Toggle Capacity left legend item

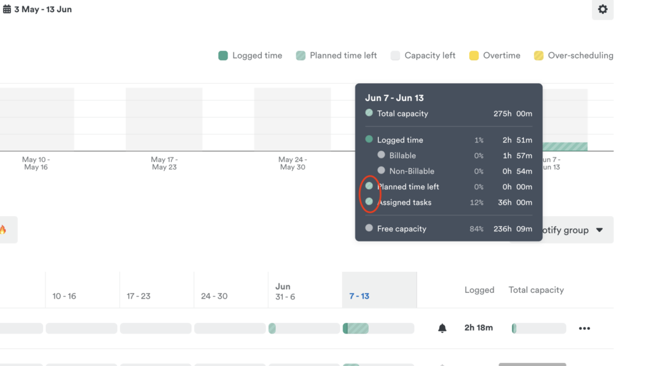tap(423, 56)
